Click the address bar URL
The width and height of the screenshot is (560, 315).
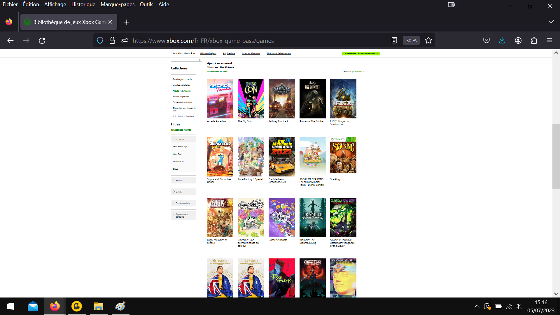point(203,41)
